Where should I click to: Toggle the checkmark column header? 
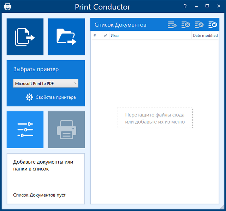click(x=105, y=35)
